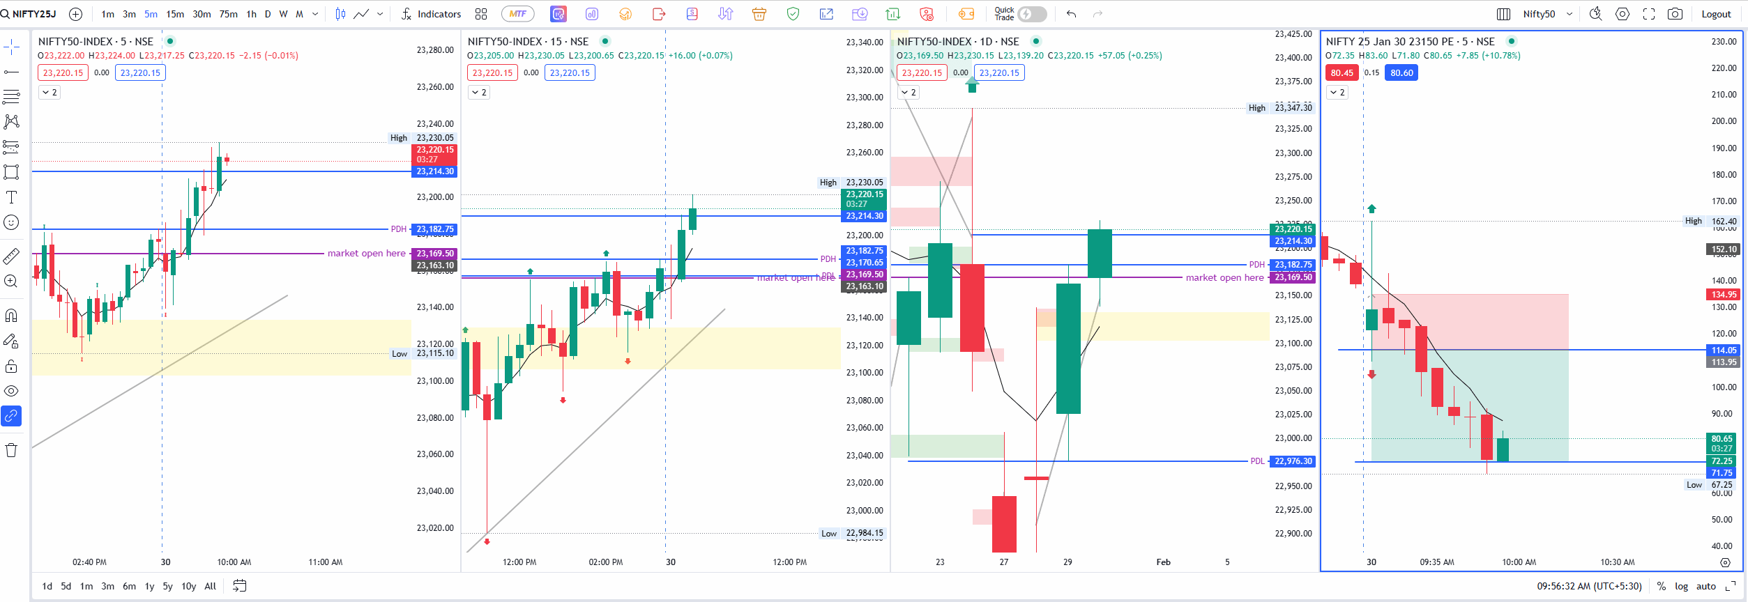Open the go-to-date calendar icon
This screenshot has width=1748, height=602.
coord(239,586)
